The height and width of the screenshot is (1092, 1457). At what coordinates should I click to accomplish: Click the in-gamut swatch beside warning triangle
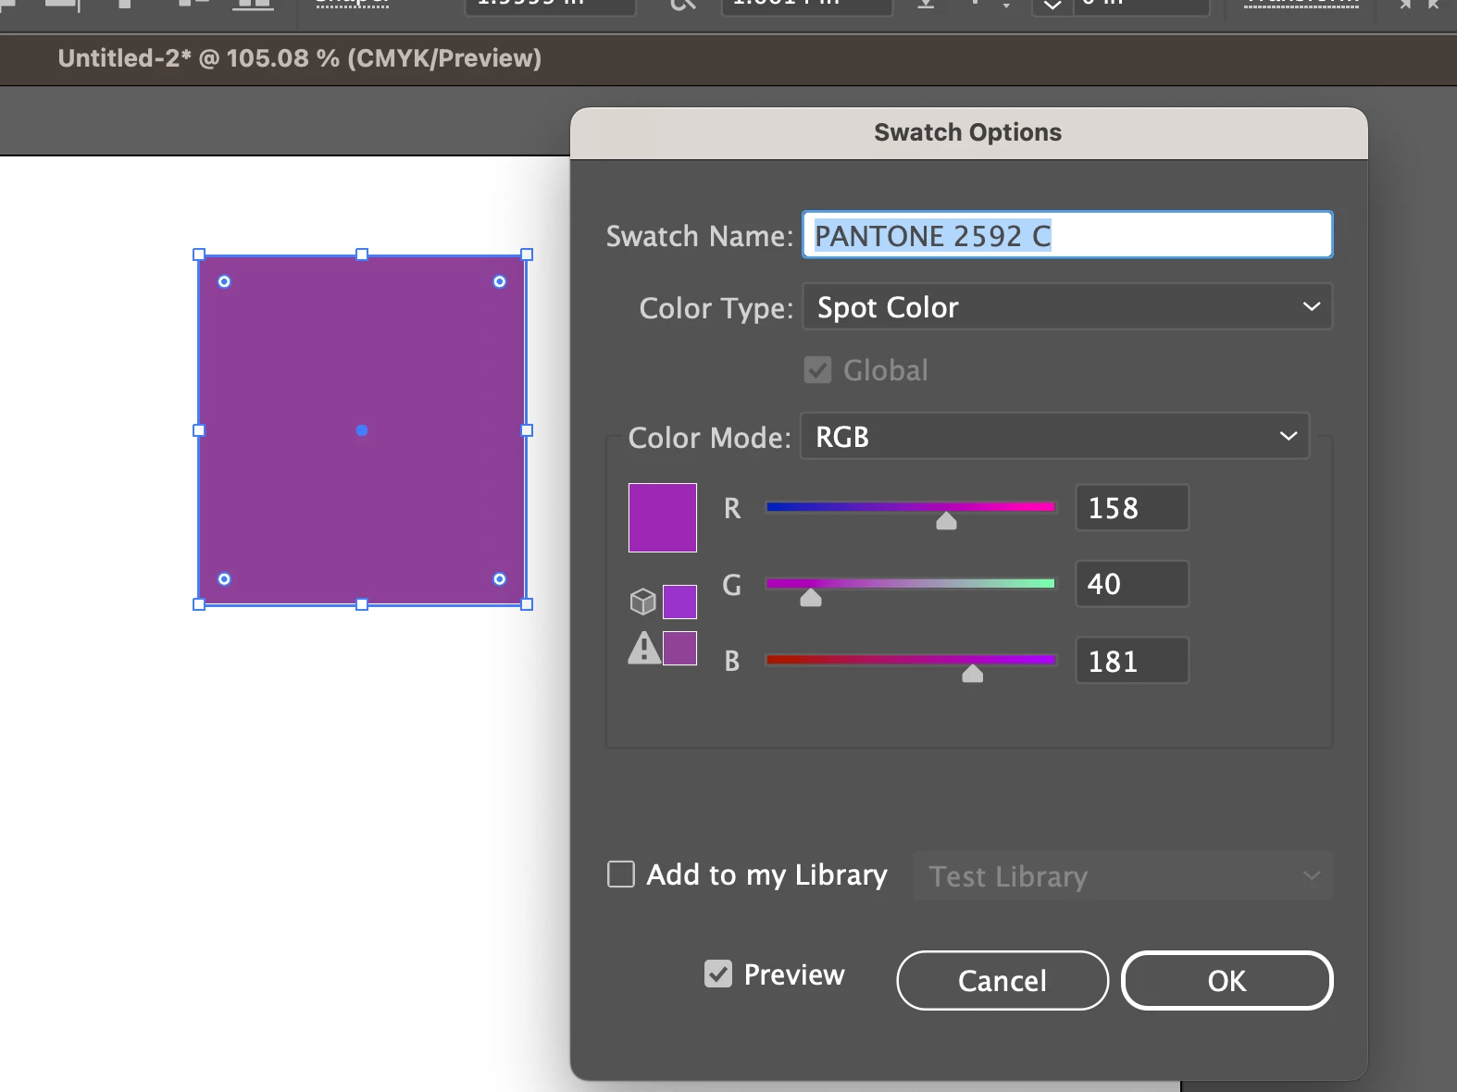tap(679, 648)
